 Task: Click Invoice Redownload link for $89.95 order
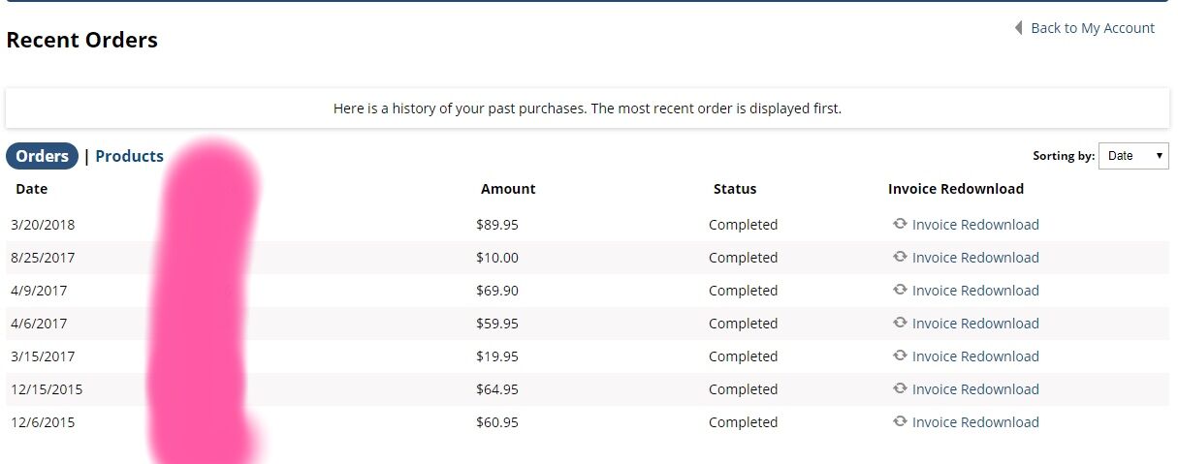coord(975,225)
